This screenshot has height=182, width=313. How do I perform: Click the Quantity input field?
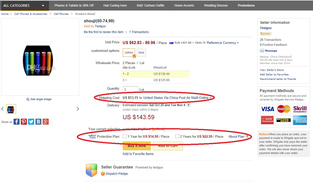131,89
